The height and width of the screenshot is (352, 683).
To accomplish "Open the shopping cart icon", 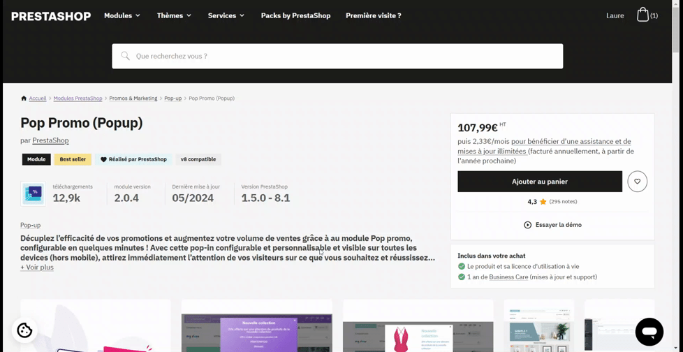I will tap(642, 15).
